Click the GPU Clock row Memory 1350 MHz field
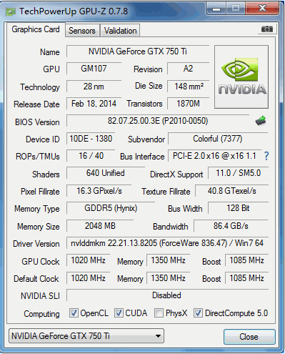 pos(168,260)
